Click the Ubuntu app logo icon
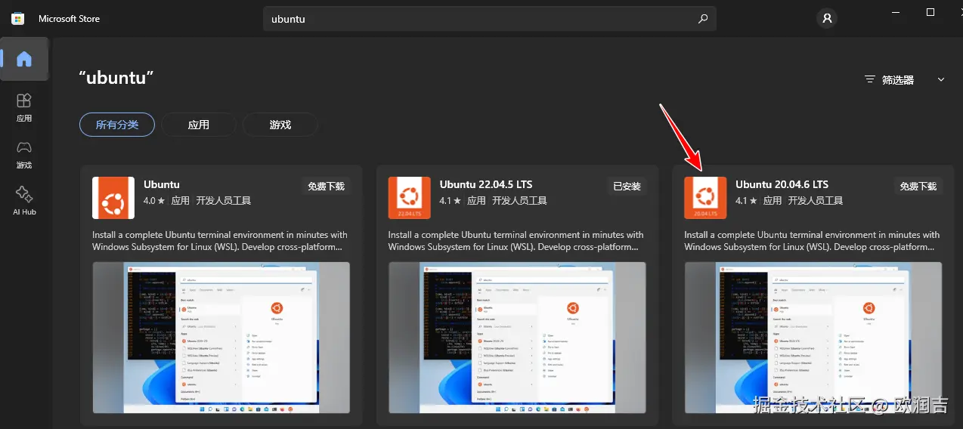This screenshot has height=429, width=963. (x=113, y=198)
